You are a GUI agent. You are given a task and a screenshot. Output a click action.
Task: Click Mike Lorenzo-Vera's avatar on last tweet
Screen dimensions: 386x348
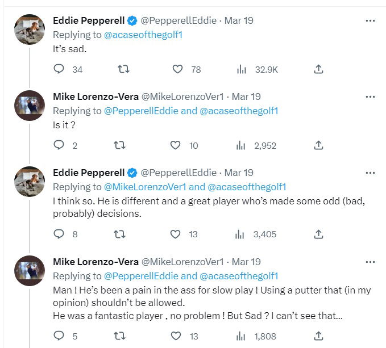pos(29,270)
